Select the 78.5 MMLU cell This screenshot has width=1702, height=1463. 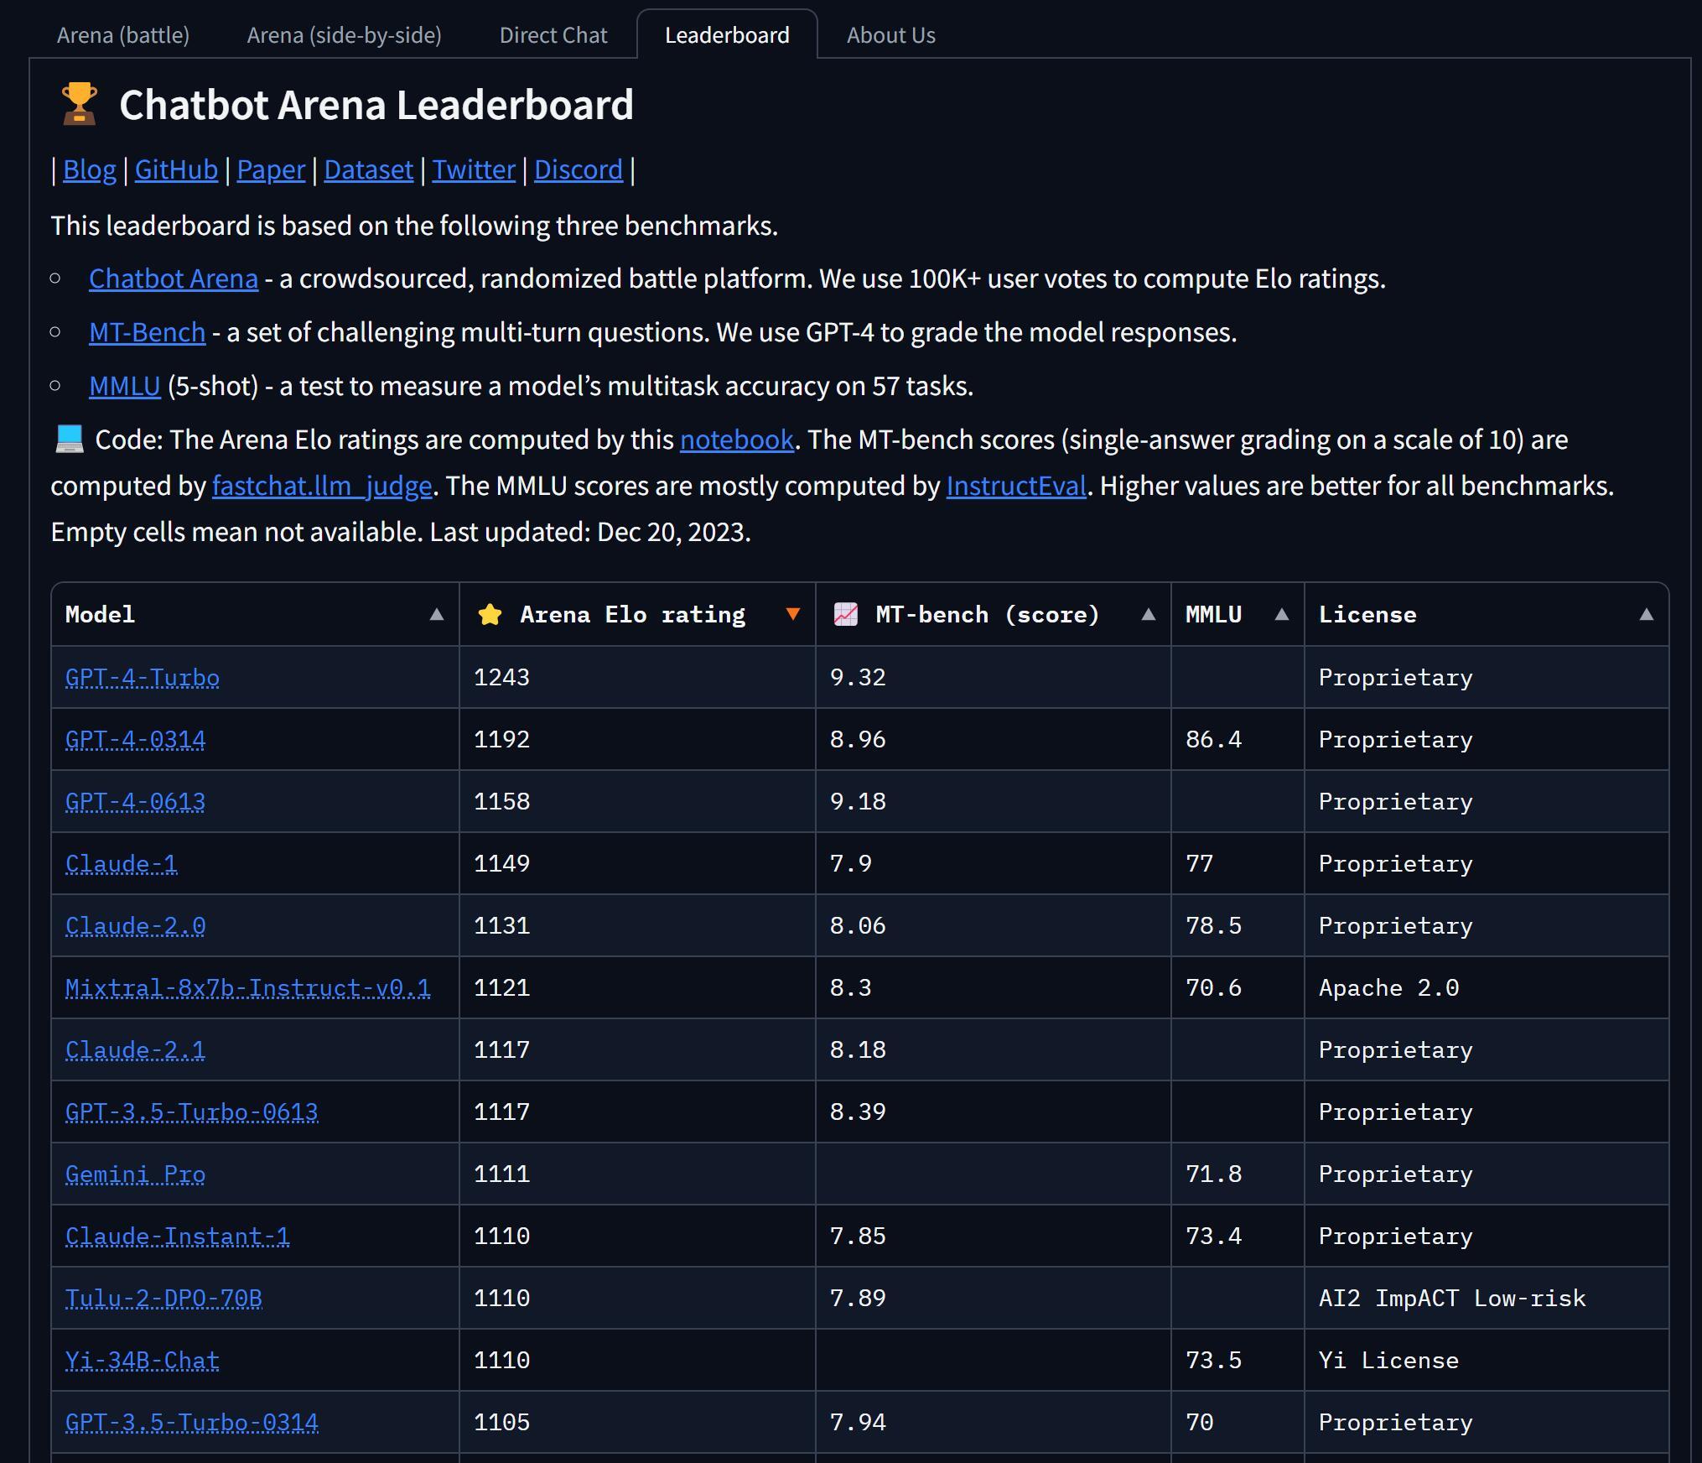click(1238, 926)
